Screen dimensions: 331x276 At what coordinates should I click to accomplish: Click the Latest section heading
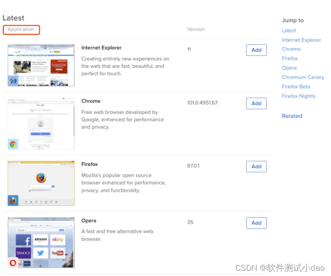point(14,18)
